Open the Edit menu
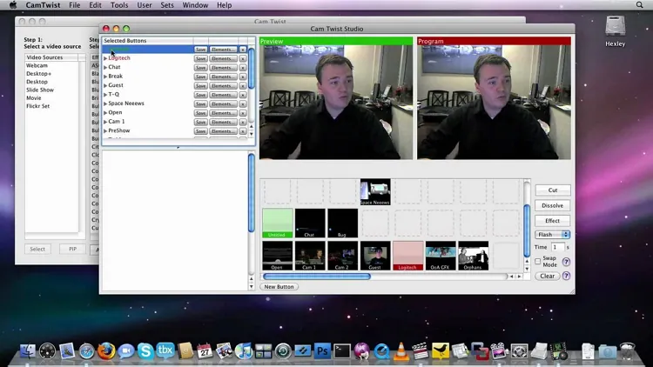 (95, 5)
